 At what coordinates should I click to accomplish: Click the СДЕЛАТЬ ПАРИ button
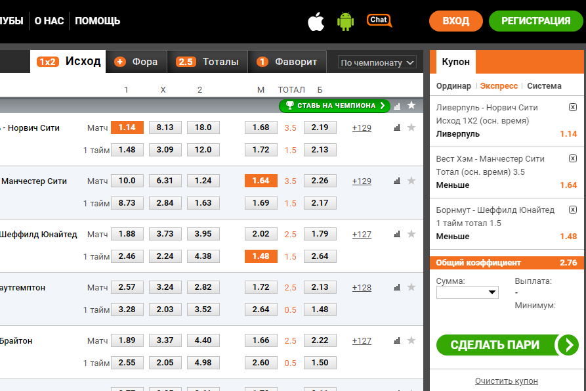(x=507, y=344)
